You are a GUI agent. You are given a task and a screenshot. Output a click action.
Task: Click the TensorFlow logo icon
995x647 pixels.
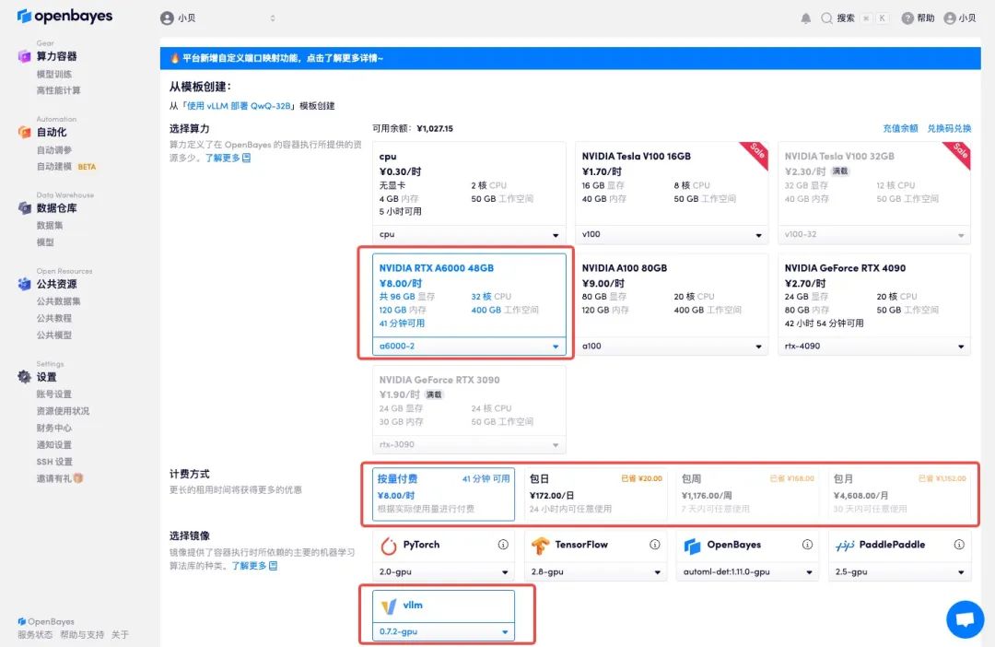click(540, 546)
